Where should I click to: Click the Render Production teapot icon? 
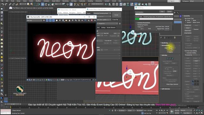[142, 4]
